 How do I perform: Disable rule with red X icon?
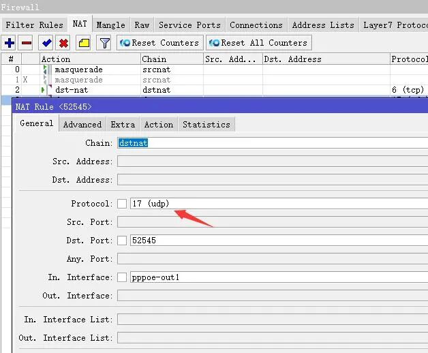point(63,43)
